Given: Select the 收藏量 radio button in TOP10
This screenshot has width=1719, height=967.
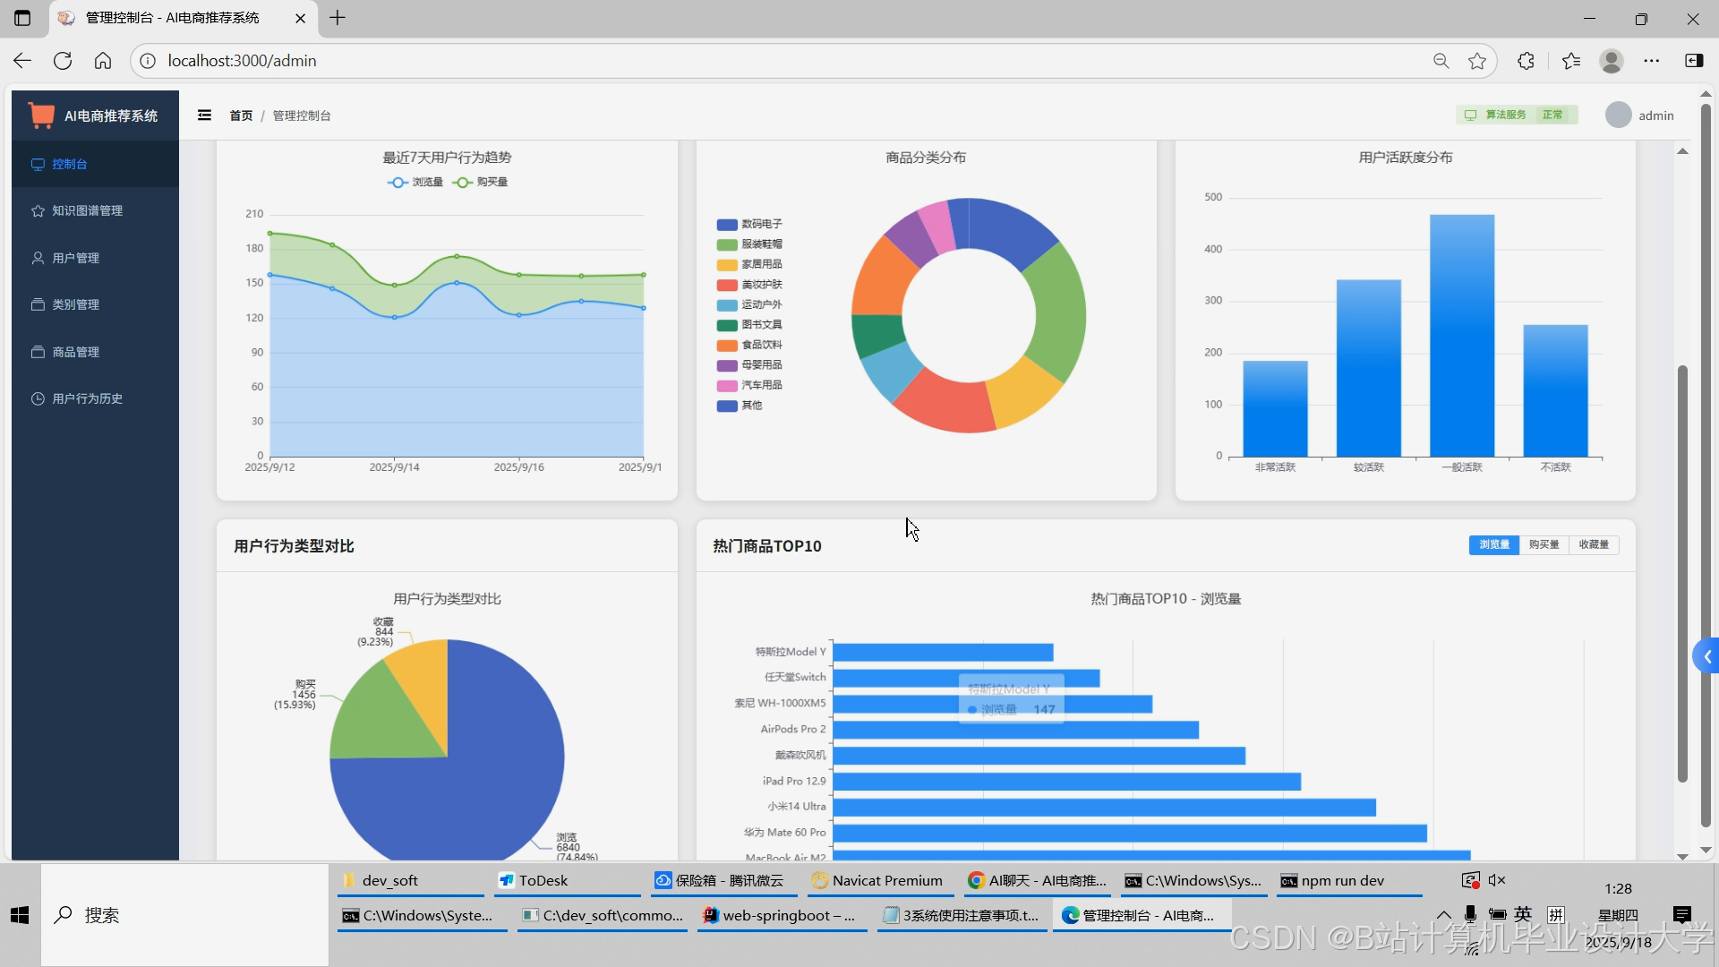Looking at the screenshot, I should 1594,544.
